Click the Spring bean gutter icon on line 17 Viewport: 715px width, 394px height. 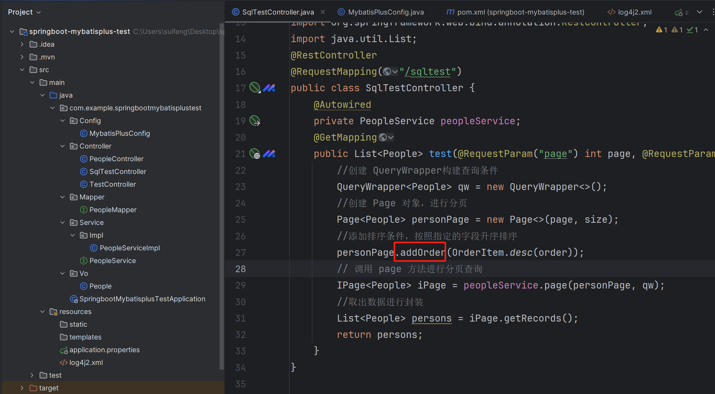[255, 88]
